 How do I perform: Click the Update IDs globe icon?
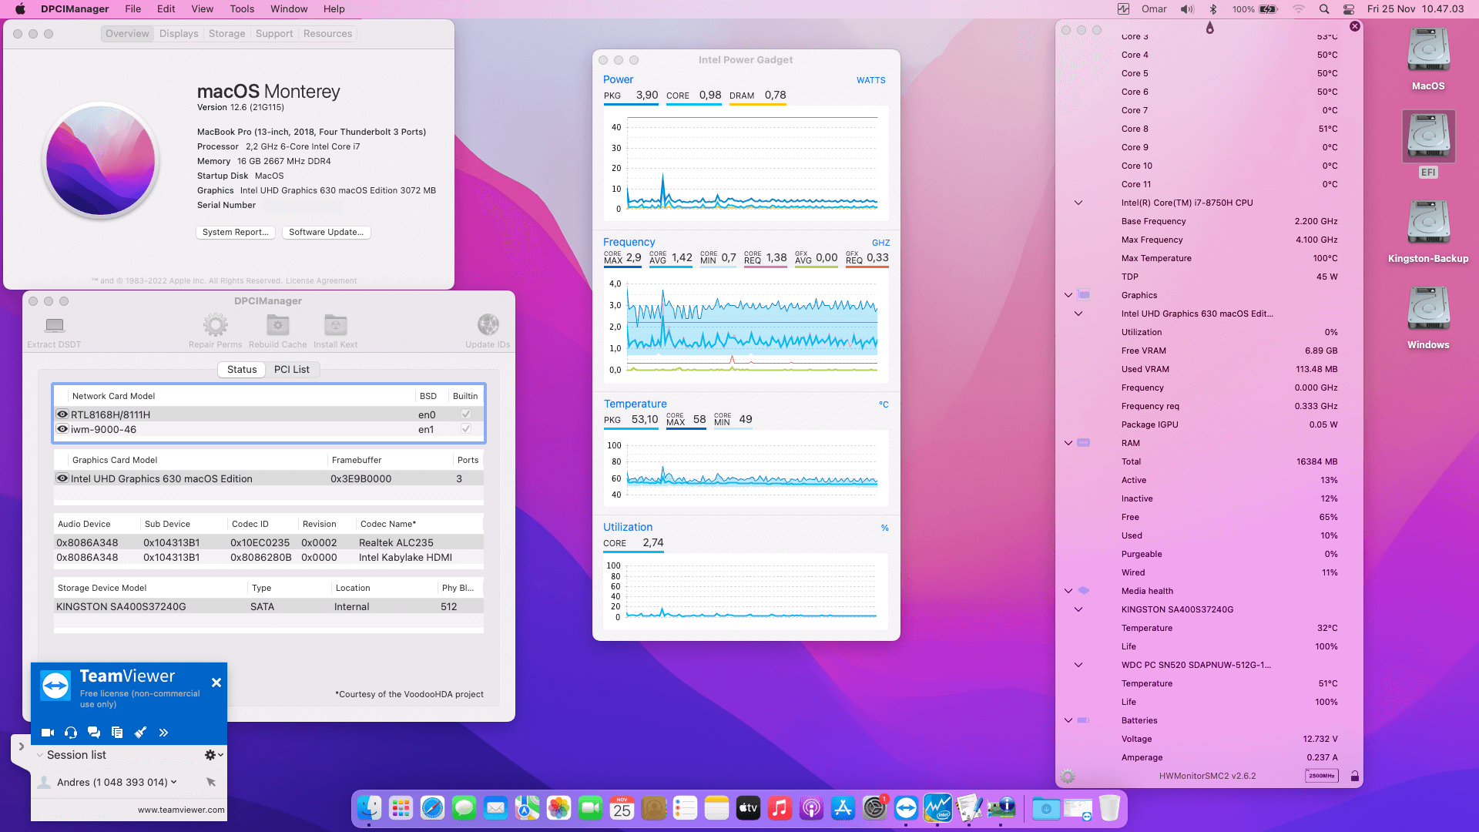pyautogui.click(x=488, y=325)
